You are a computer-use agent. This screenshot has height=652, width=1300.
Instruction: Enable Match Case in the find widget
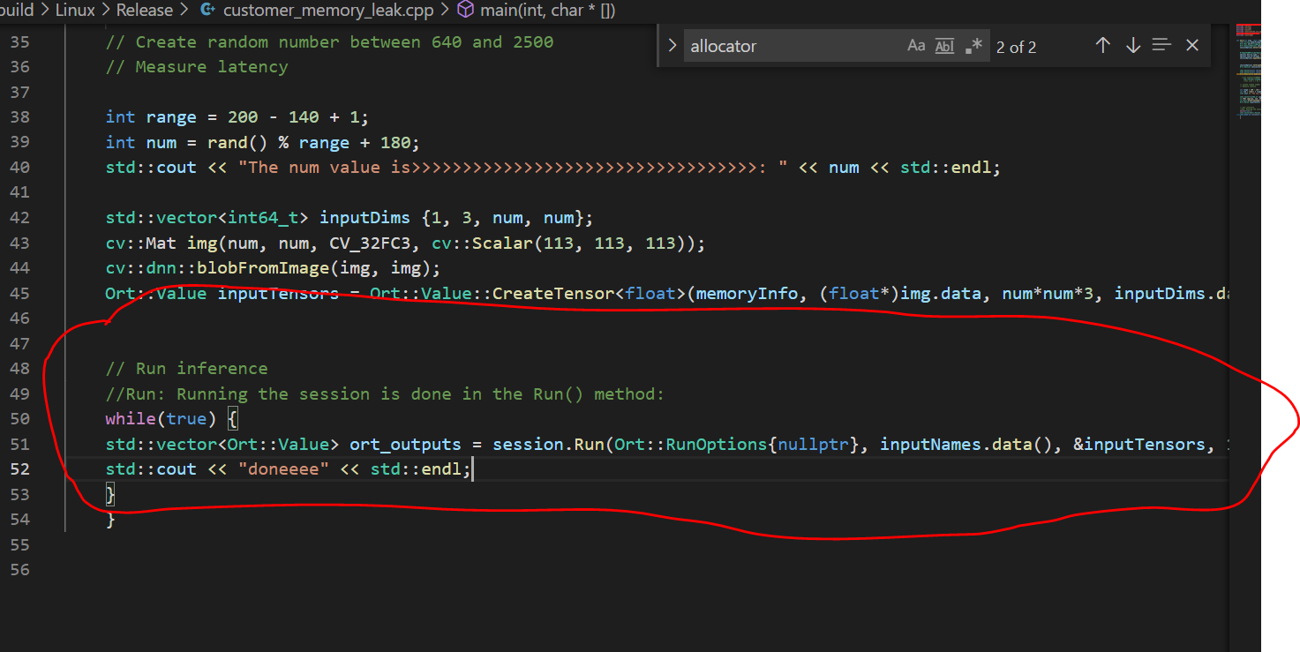pyautogui.click(x=916, y=45)
